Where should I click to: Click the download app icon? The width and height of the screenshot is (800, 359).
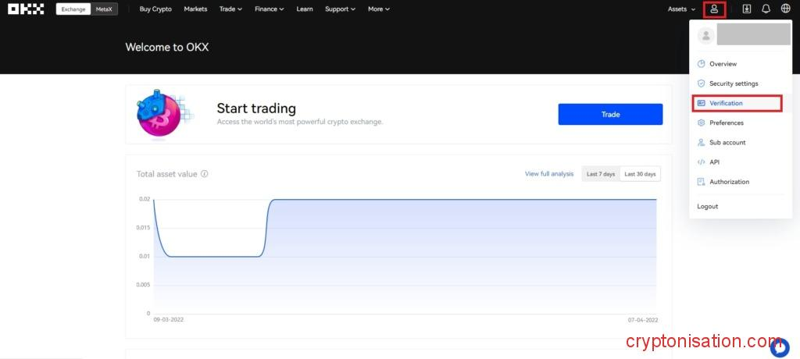click(747, 9)
